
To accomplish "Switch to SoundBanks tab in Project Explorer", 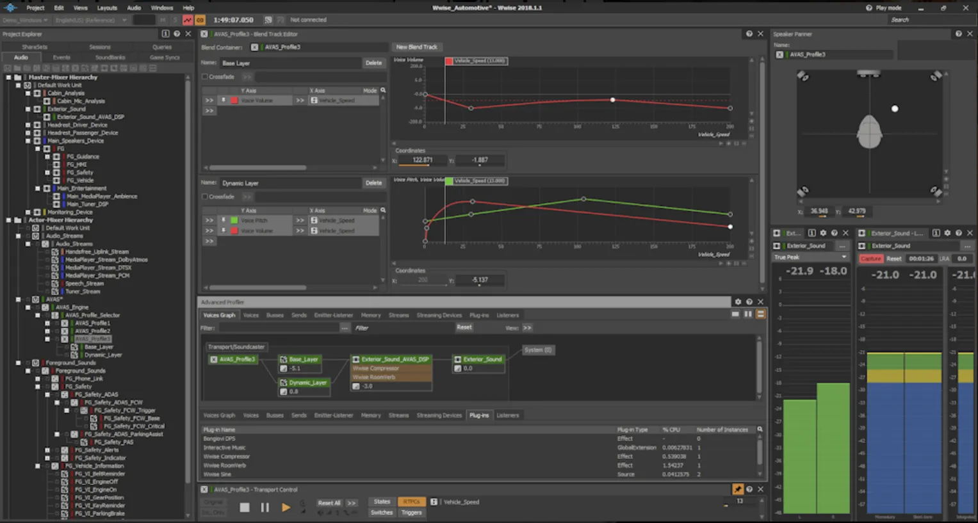I will [x=110, y=58].
